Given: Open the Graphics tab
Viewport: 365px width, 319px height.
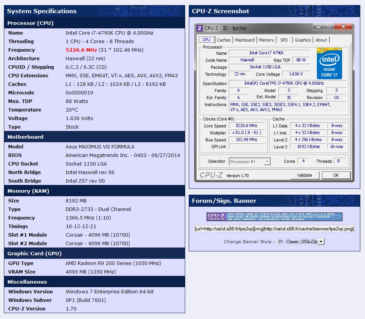Looking at the screenshot, I should pyautogui.click(x=302, y=40).
